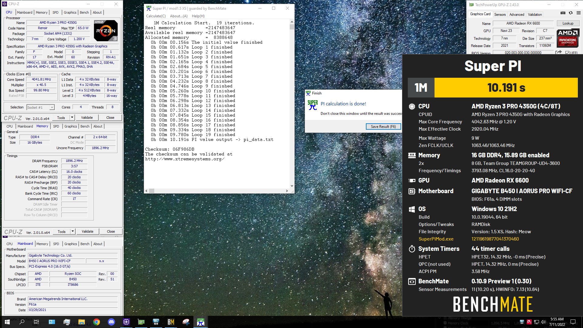The image size is (583, 328).
Task: Select Graphics Card tab in GPU-Z
Action: click(480, 14)
